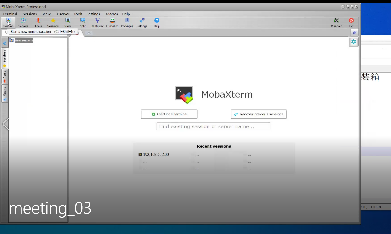The image size is (391, 234).
Task: Open the Macros menu
Action: (112, 14)
